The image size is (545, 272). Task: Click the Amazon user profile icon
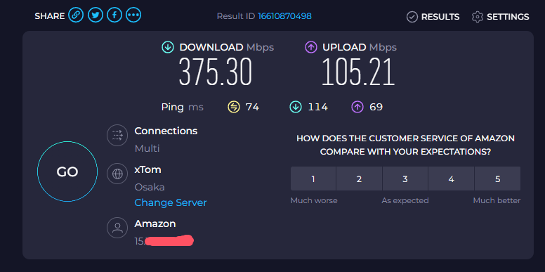click(x=117, y=228)
